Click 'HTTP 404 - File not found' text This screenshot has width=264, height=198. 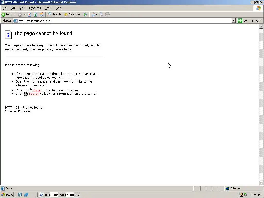click(x=24, y=108)
